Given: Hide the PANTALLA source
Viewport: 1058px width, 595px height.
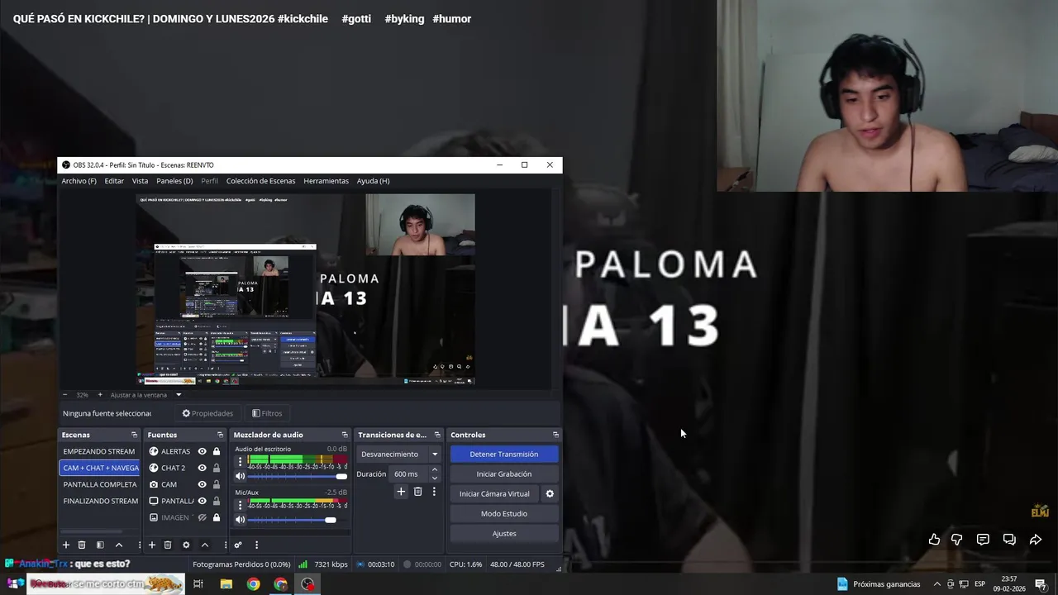Looking at the screenshot, I should pyautogui.click(x=202, y=501).
